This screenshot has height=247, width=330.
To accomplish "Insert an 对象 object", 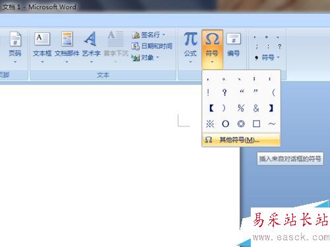I will 145,58.
